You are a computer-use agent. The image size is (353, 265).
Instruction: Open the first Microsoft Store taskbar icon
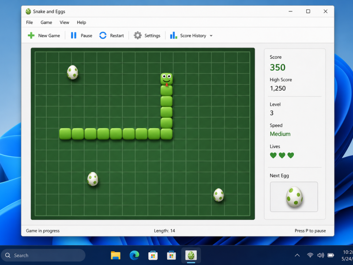[153, 255]
